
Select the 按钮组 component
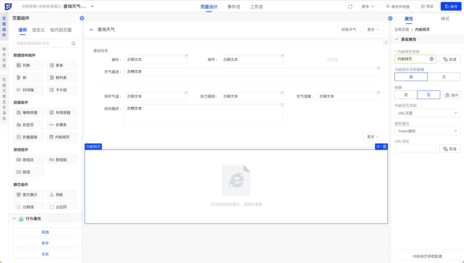pos(61,160)
